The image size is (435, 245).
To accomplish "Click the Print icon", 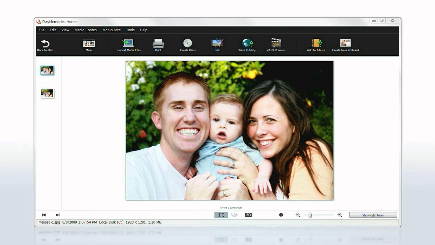I will point(158,43).
